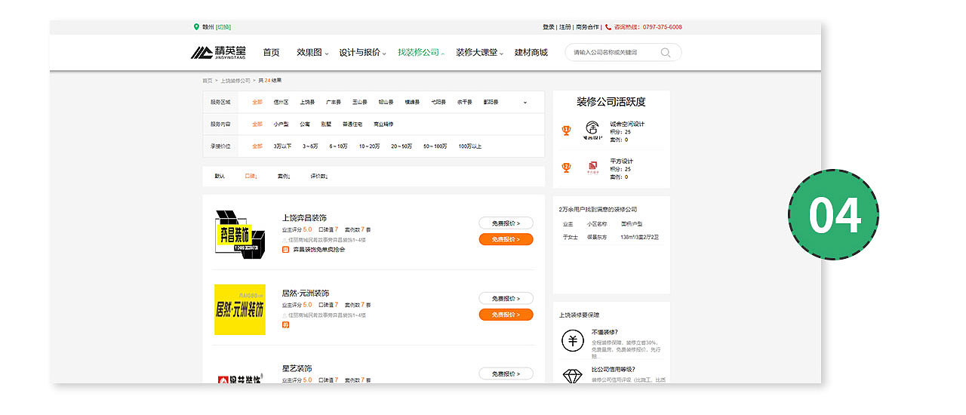Filter service area by 弋阳县

[x=438, y=102]
